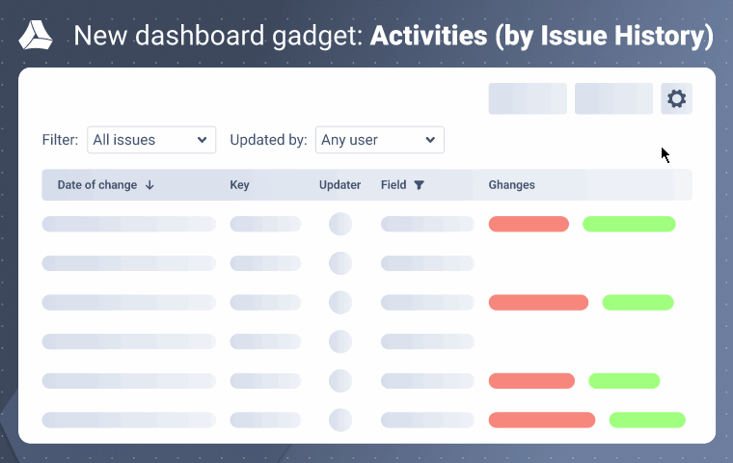Click the first row green change tag
This screenshot has width=733, height=463.
pyautogui.click(x=629, y=225)
